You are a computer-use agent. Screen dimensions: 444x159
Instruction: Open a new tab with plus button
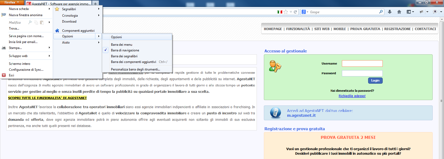[95, 4]
